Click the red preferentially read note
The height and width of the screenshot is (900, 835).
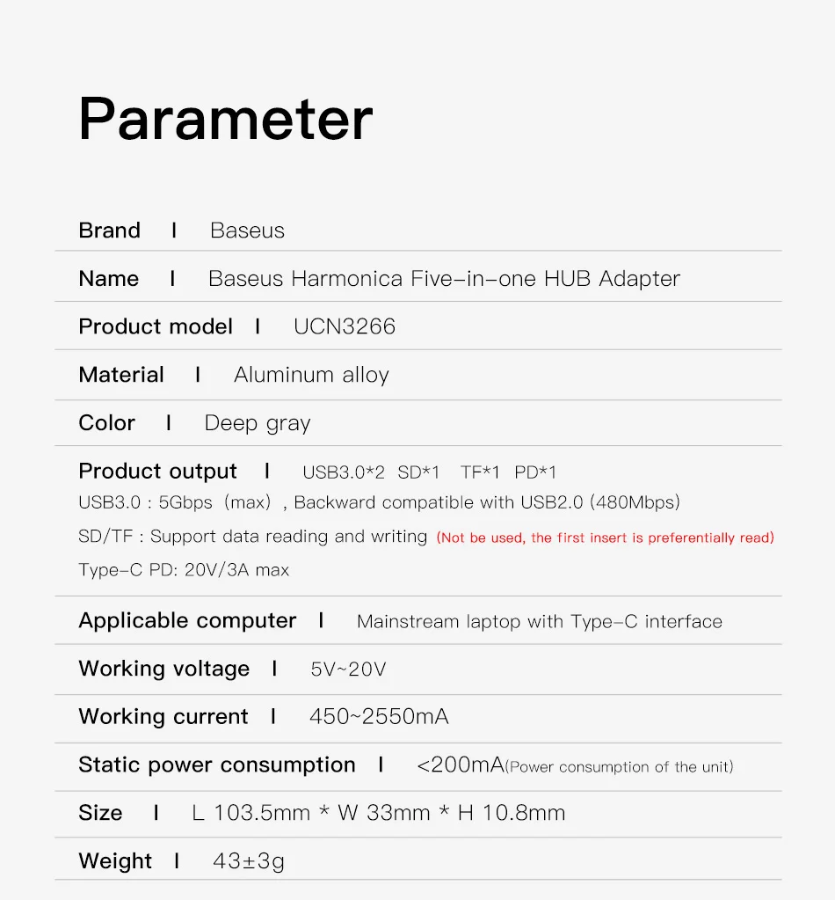coord(605,538)
